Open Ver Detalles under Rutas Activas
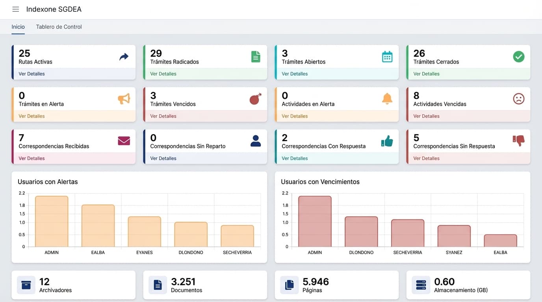542x302 pixels. (32, 74)
